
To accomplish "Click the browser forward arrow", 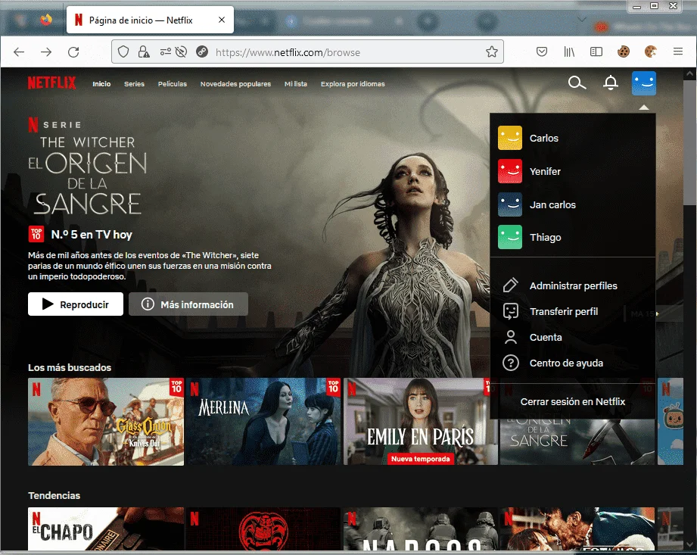I will pyautogui.click(x=46, y=52).
